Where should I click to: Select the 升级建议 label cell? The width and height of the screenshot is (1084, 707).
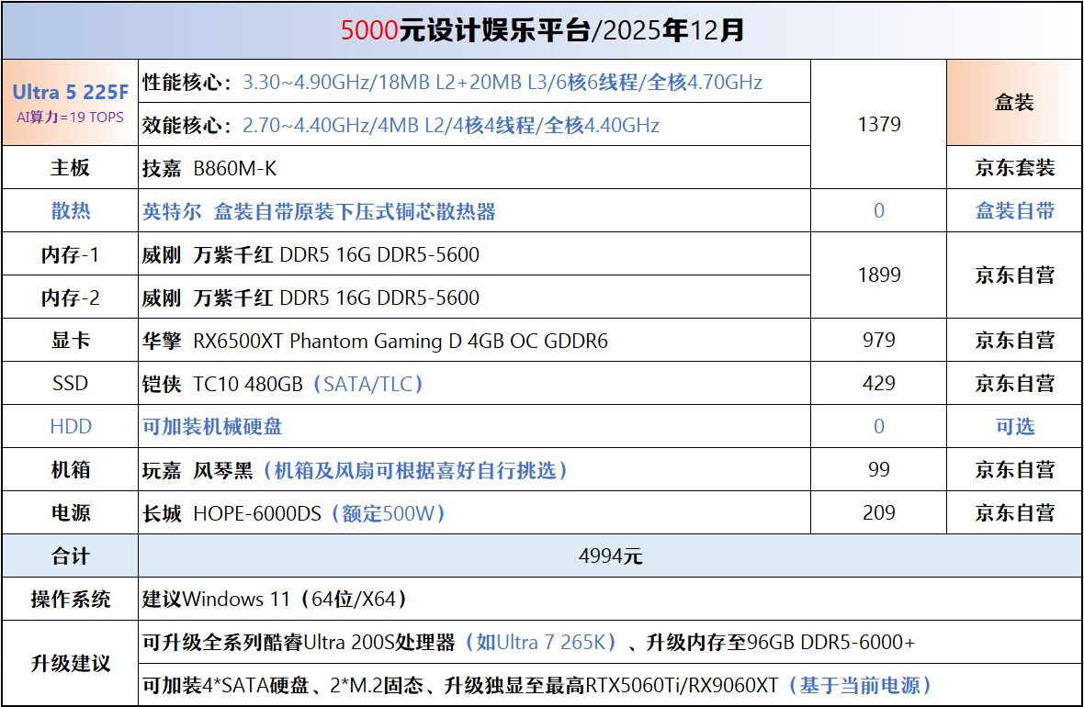click(x=70, y=664)
